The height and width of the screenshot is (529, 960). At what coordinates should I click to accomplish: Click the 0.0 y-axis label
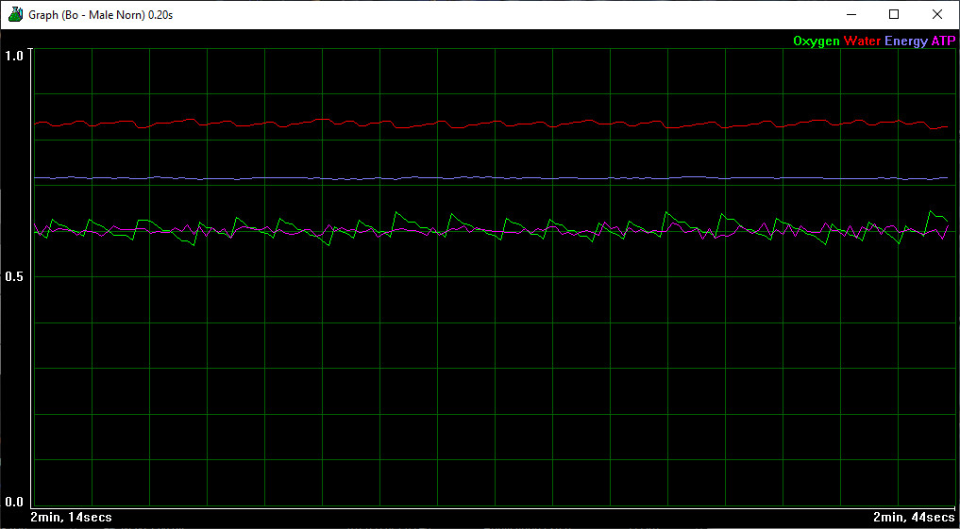coord(14,502)
